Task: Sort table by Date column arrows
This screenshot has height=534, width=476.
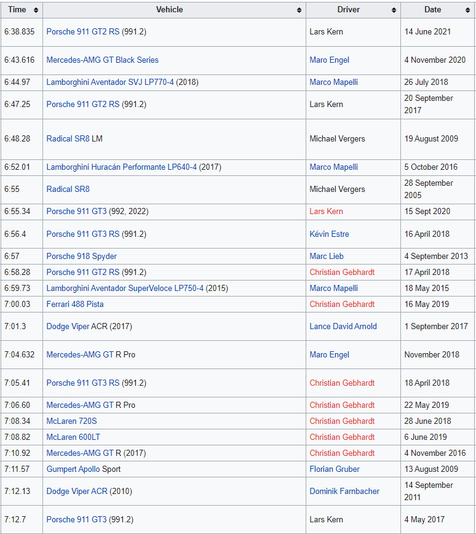Action: 467,10
